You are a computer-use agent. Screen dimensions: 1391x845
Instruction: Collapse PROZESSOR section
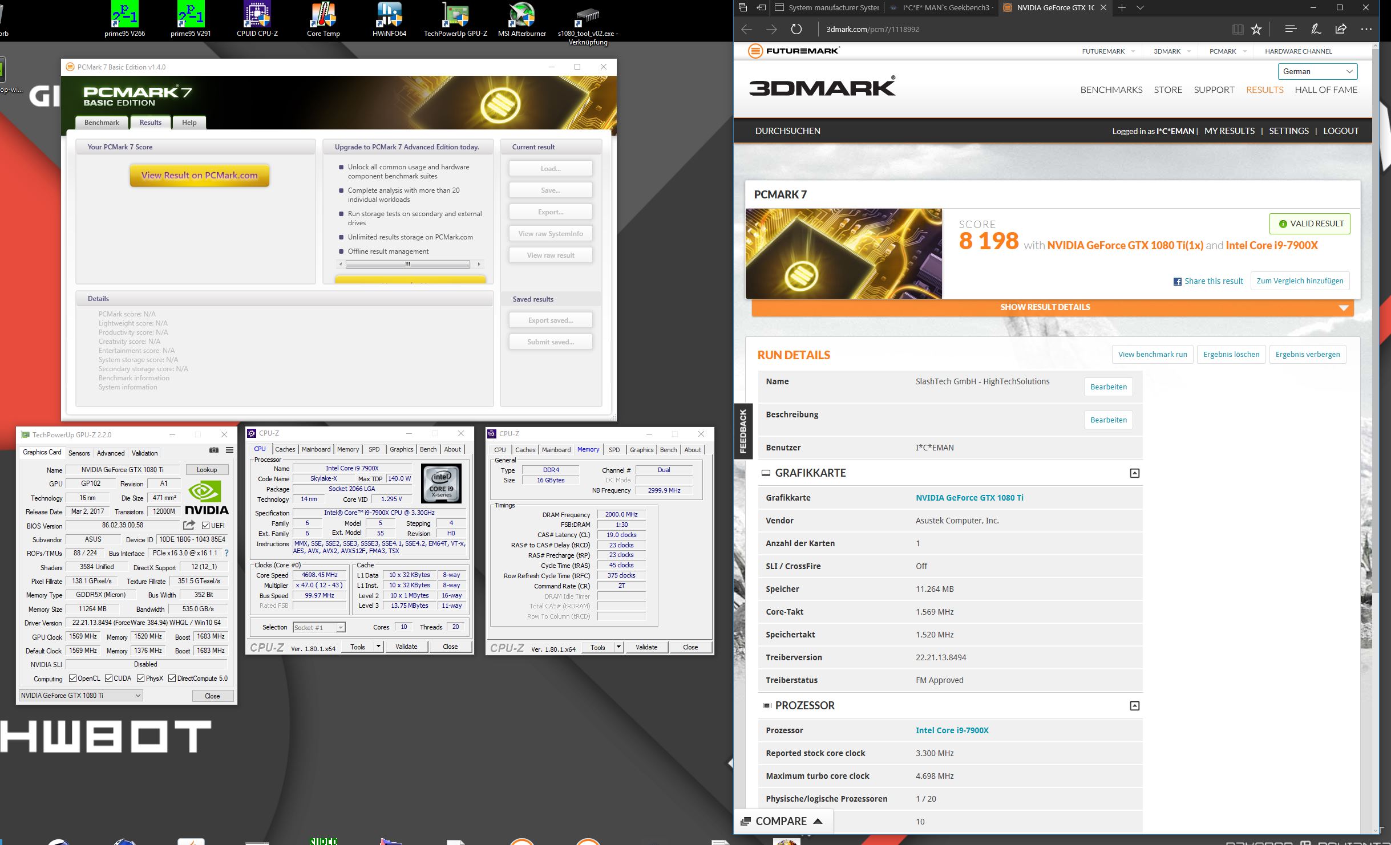(1134, 706)
